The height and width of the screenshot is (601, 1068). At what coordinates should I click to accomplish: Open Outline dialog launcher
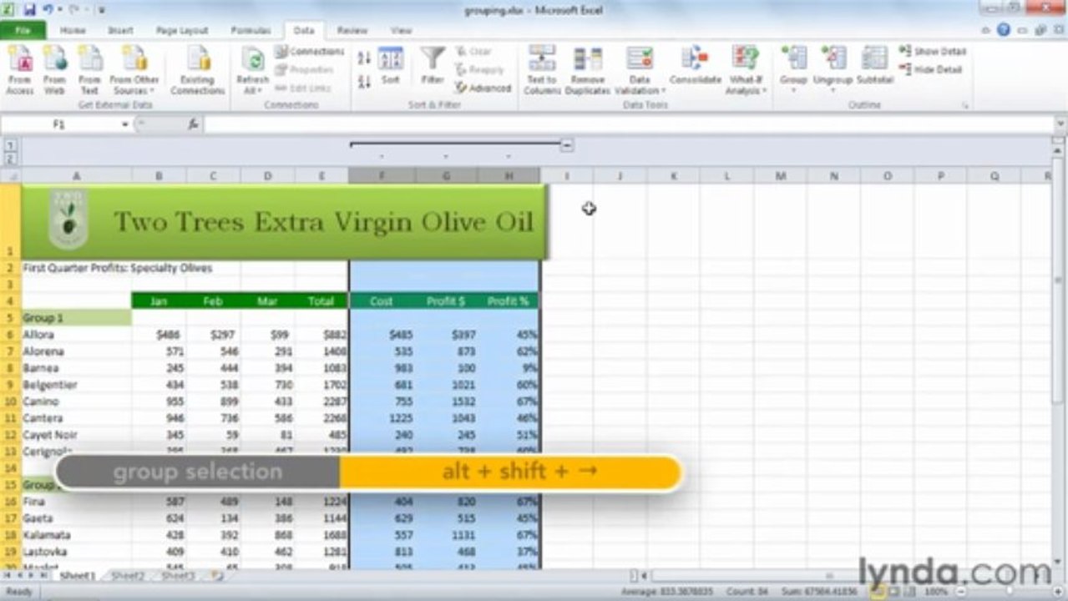pyautogui.click(x=965, y=106)
